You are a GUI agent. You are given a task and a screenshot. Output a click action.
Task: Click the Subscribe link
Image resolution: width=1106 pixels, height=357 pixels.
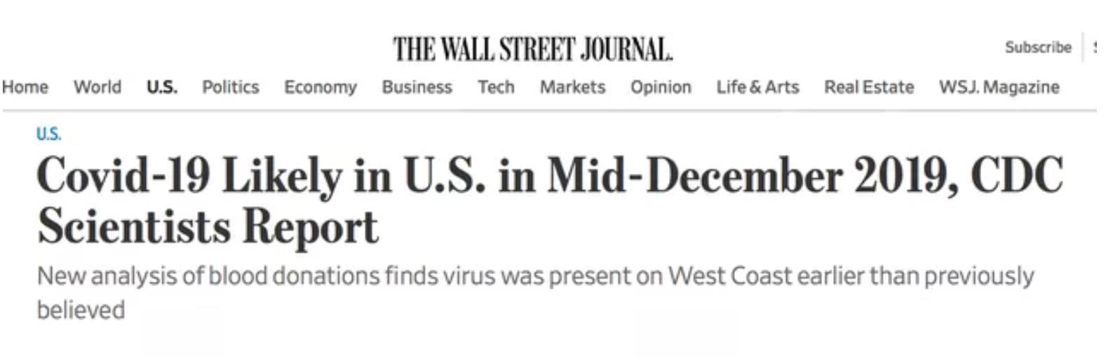pos(1038,47)
